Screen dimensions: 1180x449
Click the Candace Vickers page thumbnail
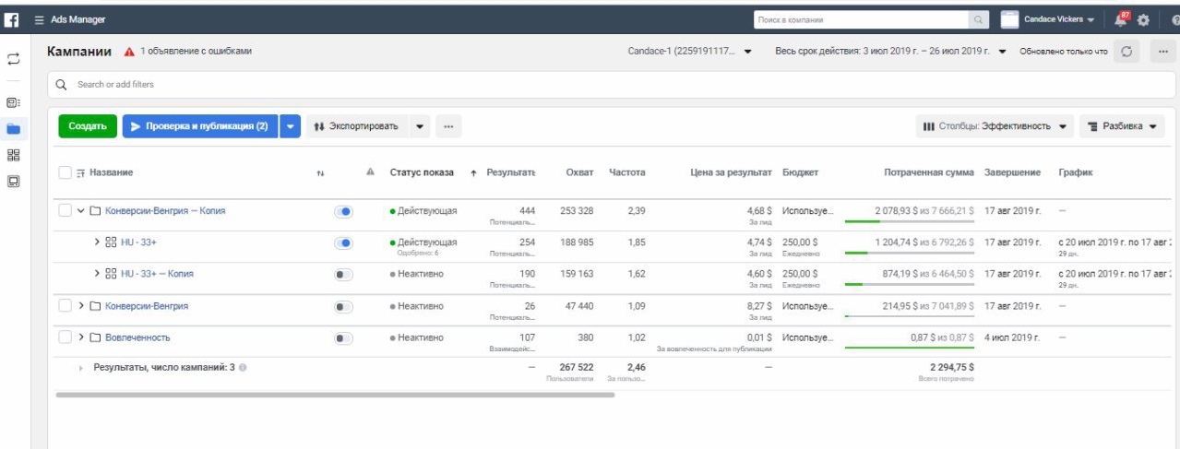click(x=1009, y=19)
